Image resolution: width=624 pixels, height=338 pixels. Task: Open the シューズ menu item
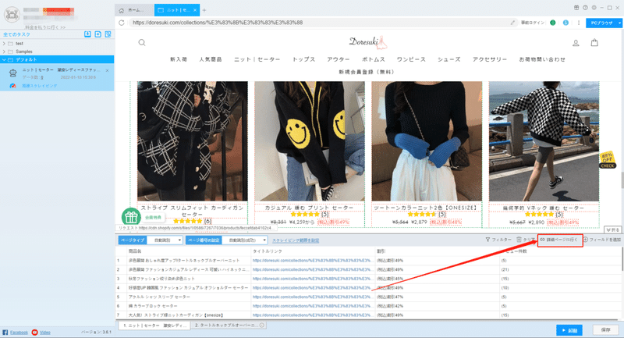(449, 59)
